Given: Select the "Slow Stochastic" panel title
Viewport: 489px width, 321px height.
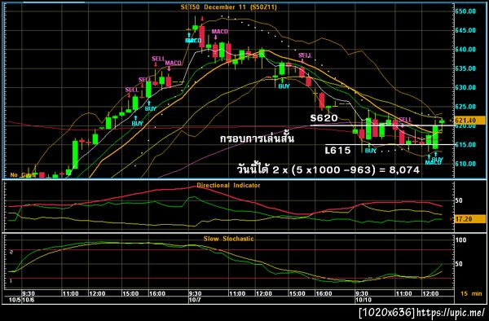Looking at the screenshot, I should 228,239.
